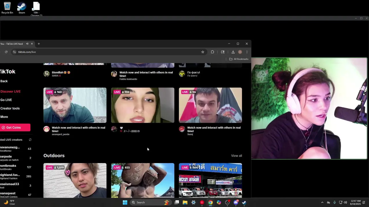The image size is (369, 207).
Task: Open Windows Start menu
Action: click(125, 202)
